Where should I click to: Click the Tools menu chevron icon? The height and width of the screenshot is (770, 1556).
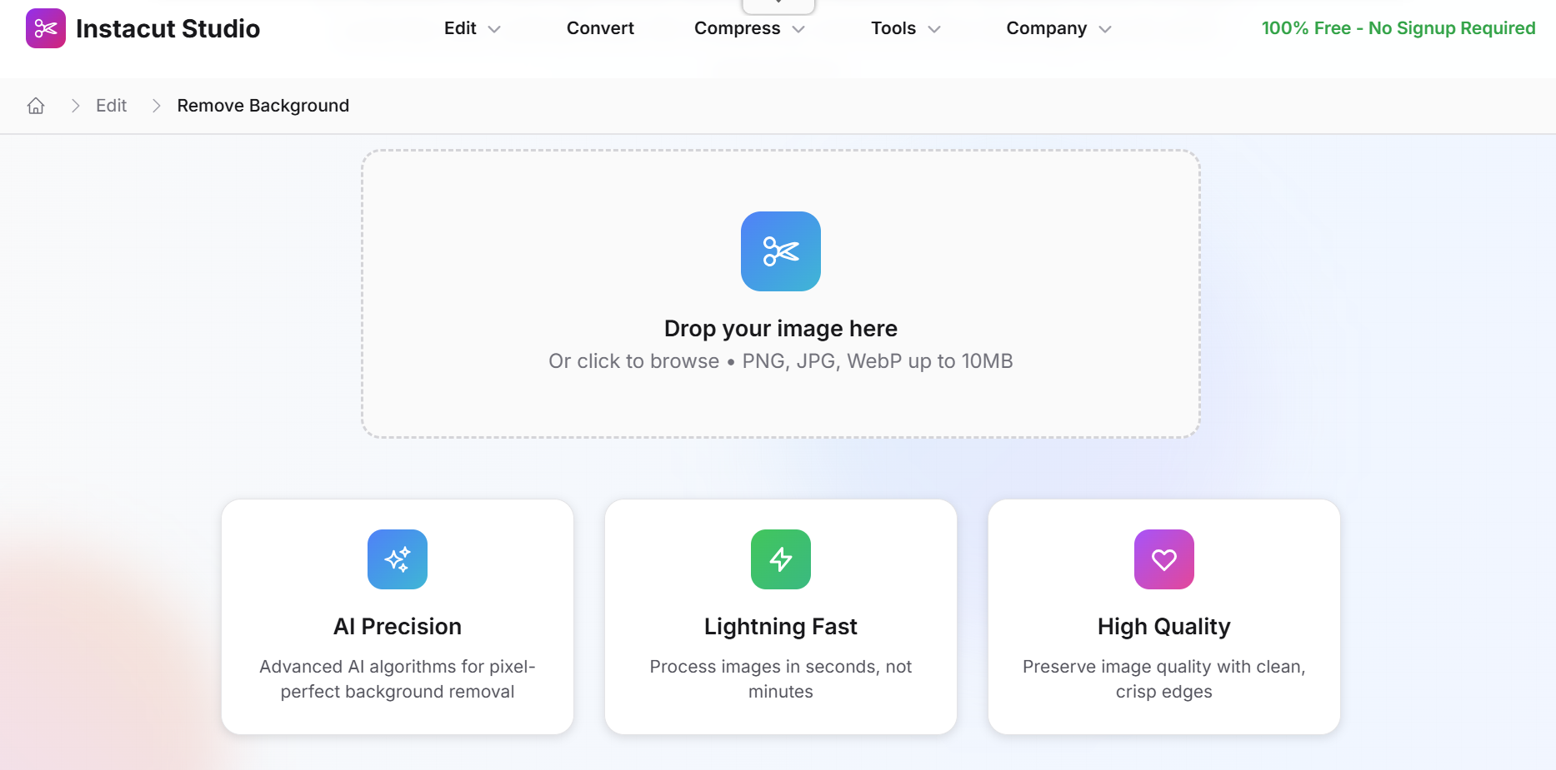(933, 28)
